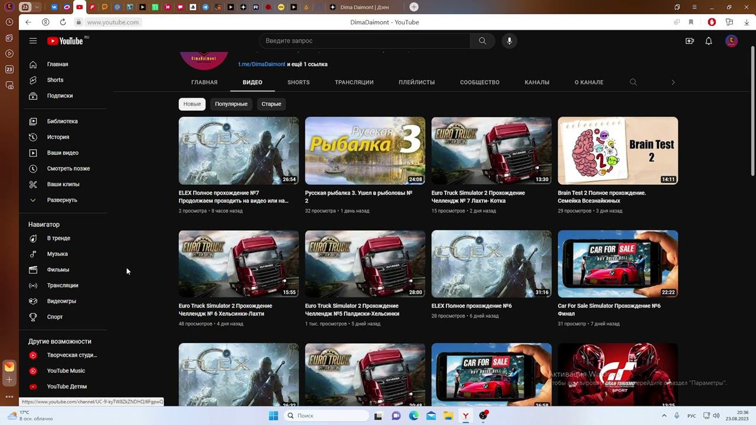Image resolution: width=756 pixels, height=425 pixels.
Task: Switch to the ТРАНСЛЯЦИИ channel tab
Action: (354, 83)
